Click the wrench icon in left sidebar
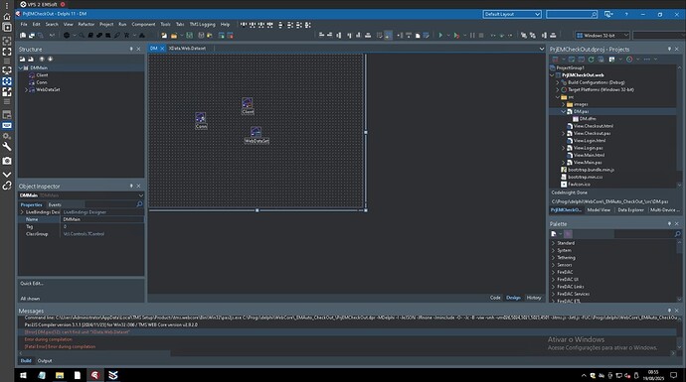This screenshot has height=382, width=686. point(7,147)
